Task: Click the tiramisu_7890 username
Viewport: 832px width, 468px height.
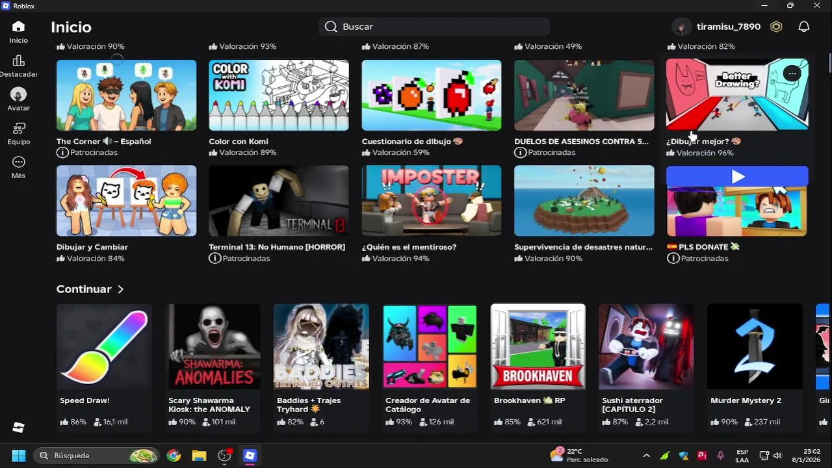Action: [729, 27]
